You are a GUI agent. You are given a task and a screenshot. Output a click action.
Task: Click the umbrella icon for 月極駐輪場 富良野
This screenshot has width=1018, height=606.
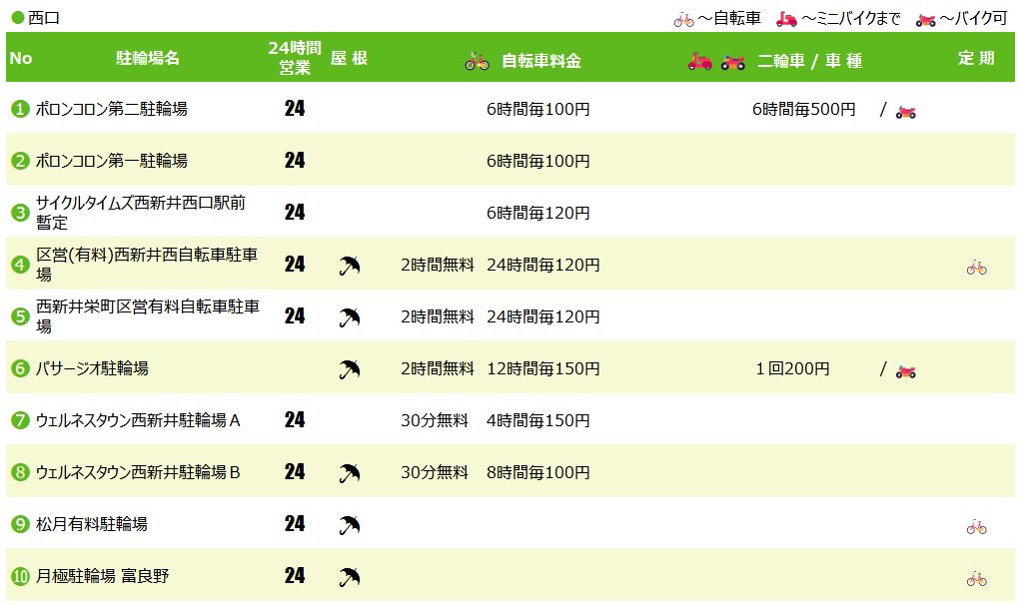[x=349, y=577]
